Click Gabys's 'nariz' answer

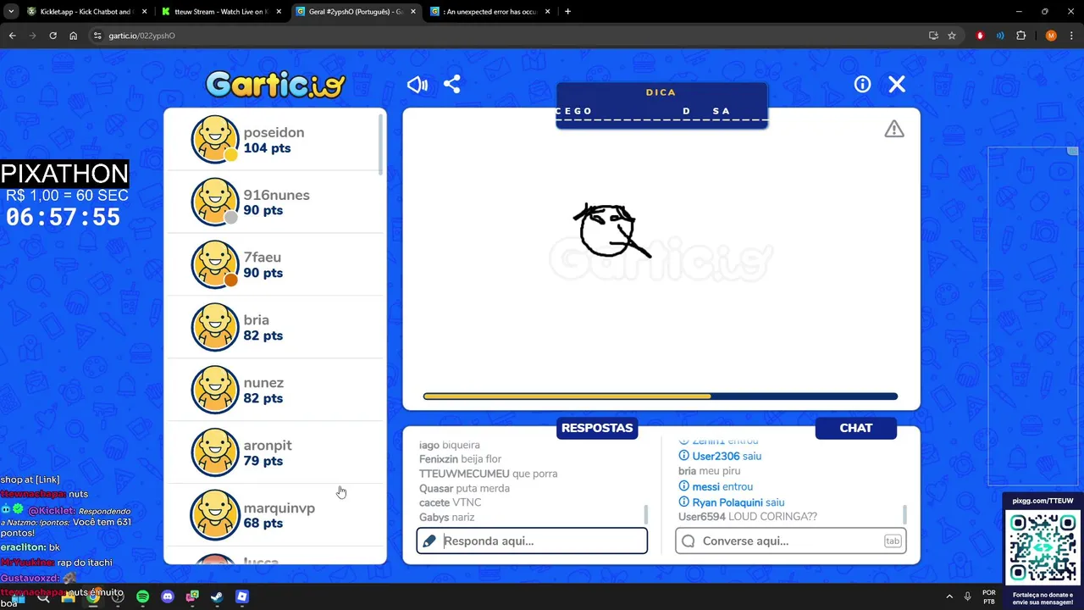click(x=463, y=517)
